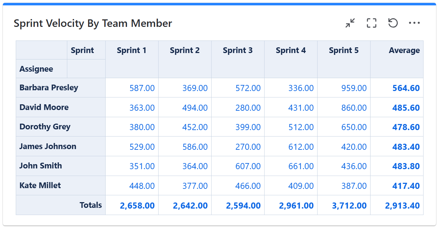Click David Moore's Sprint 1 value 363.00

[x=142, y=108]
